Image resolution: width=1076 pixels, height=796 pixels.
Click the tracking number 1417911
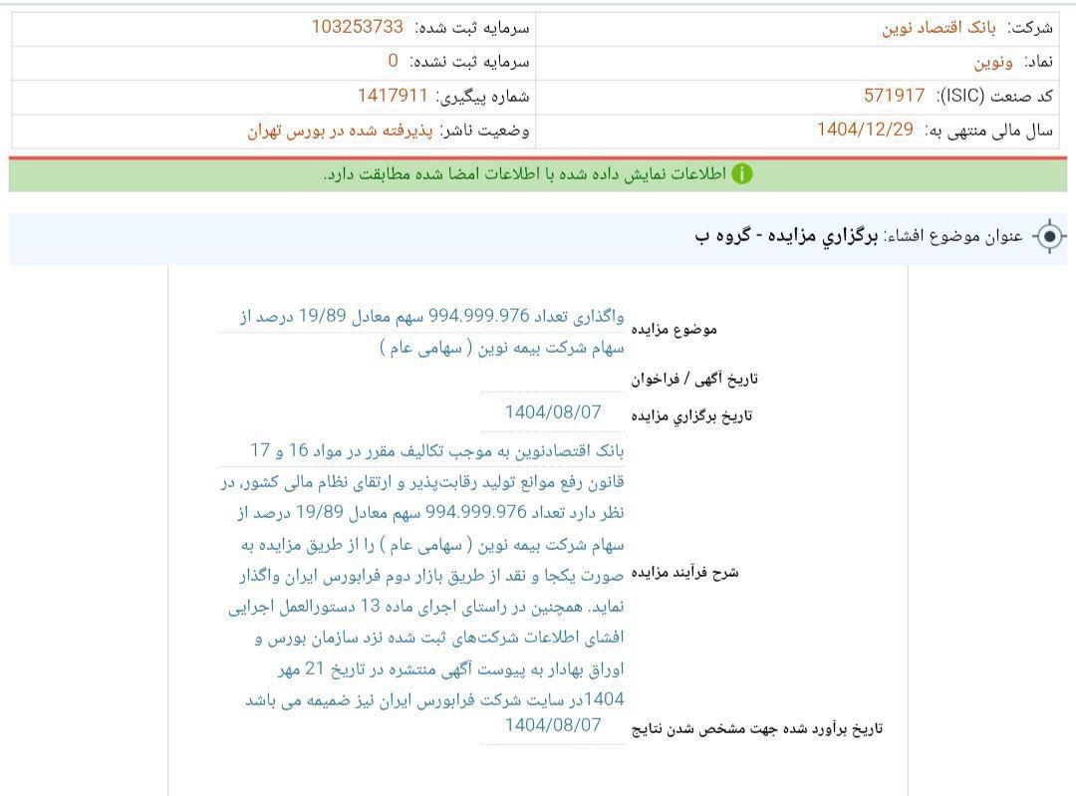[x=393, y=96]
